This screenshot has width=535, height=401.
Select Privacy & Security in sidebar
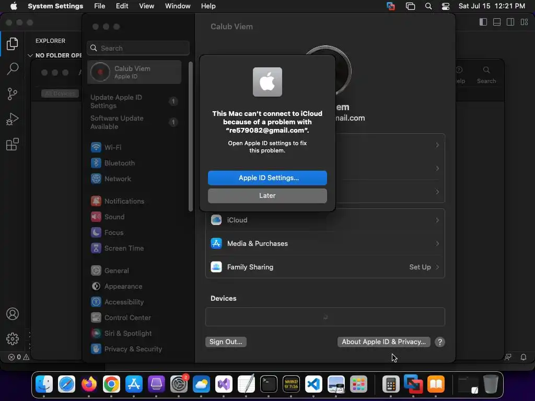click(134, 349)
